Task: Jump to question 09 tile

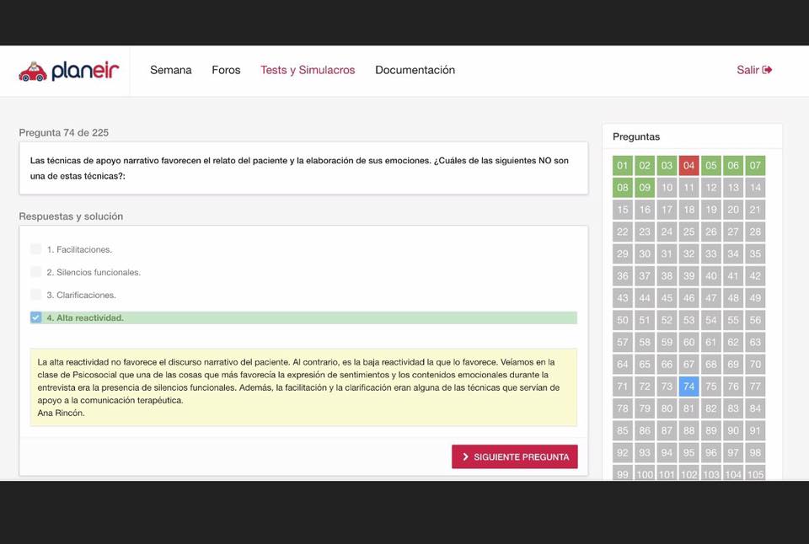Action: (645, 188)
